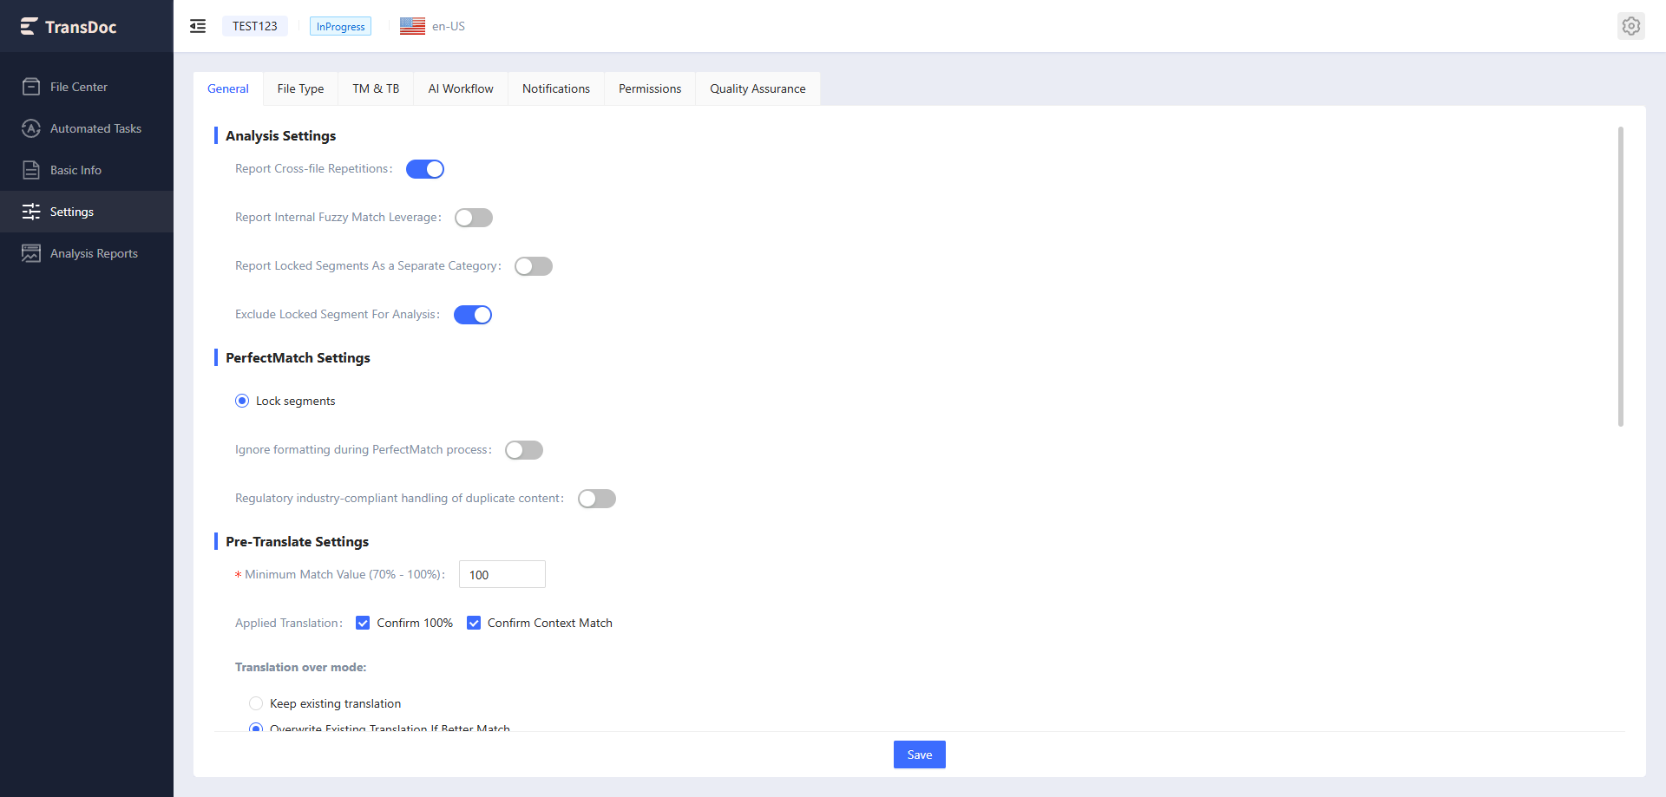
Task: Open Basic Info from sidebar
Action: point(87,170)
